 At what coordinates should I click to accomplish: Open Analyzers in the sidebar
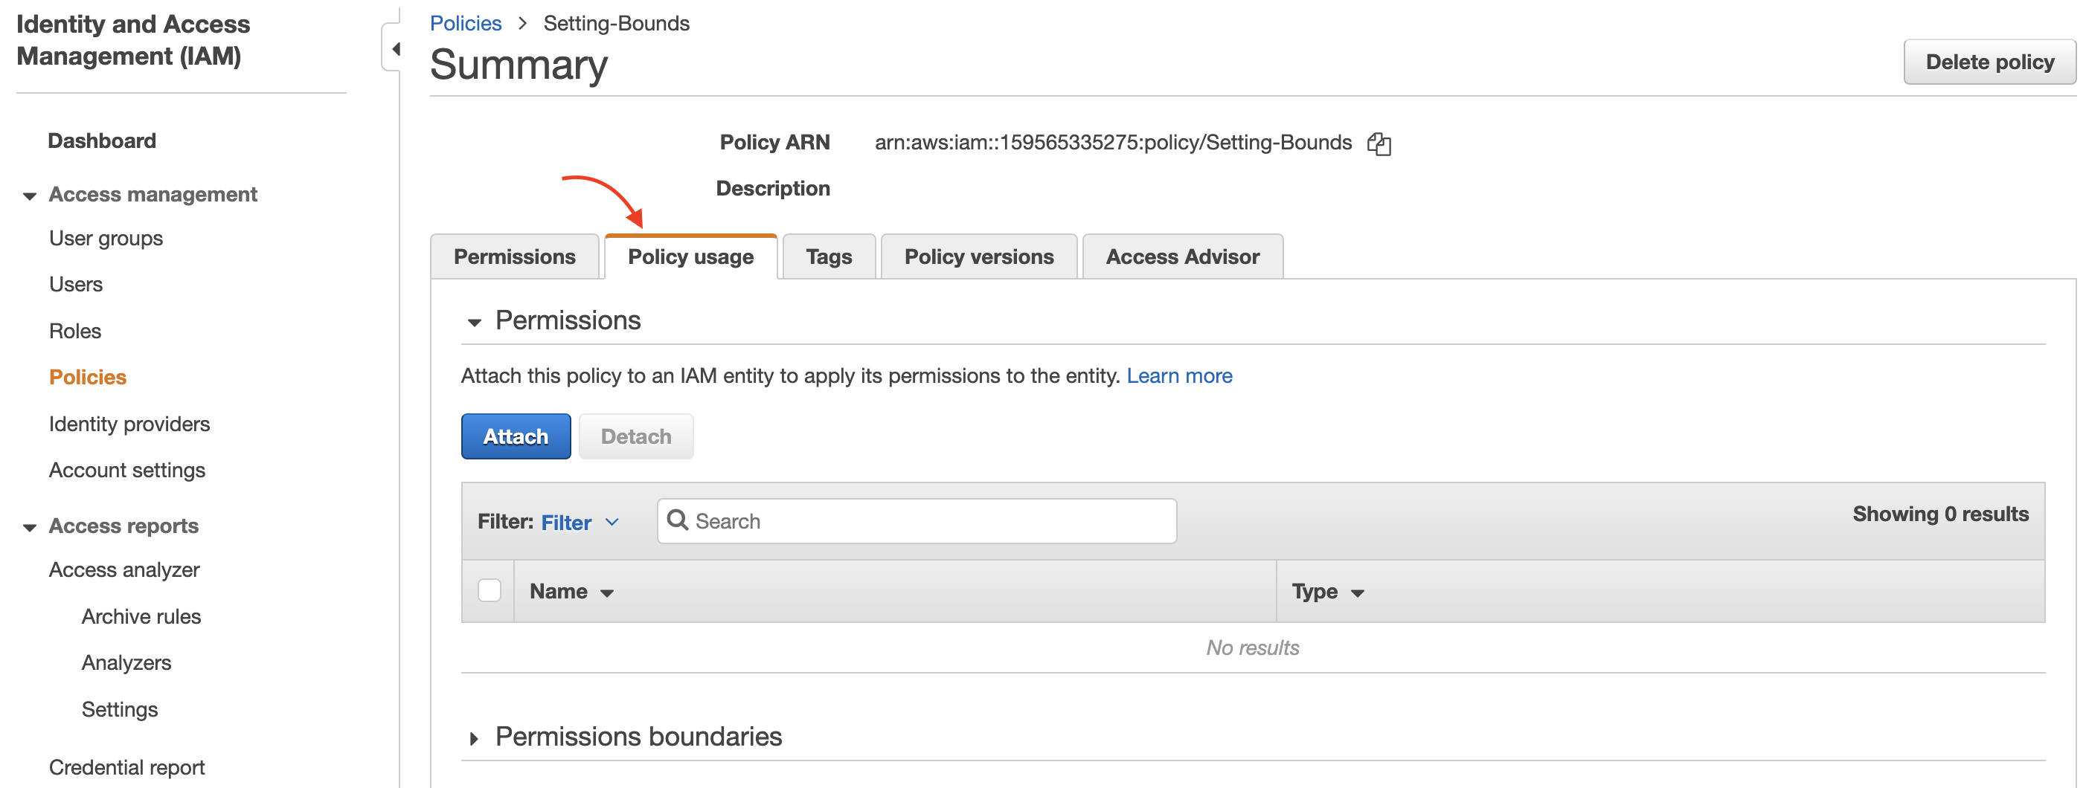click(126, 662)
